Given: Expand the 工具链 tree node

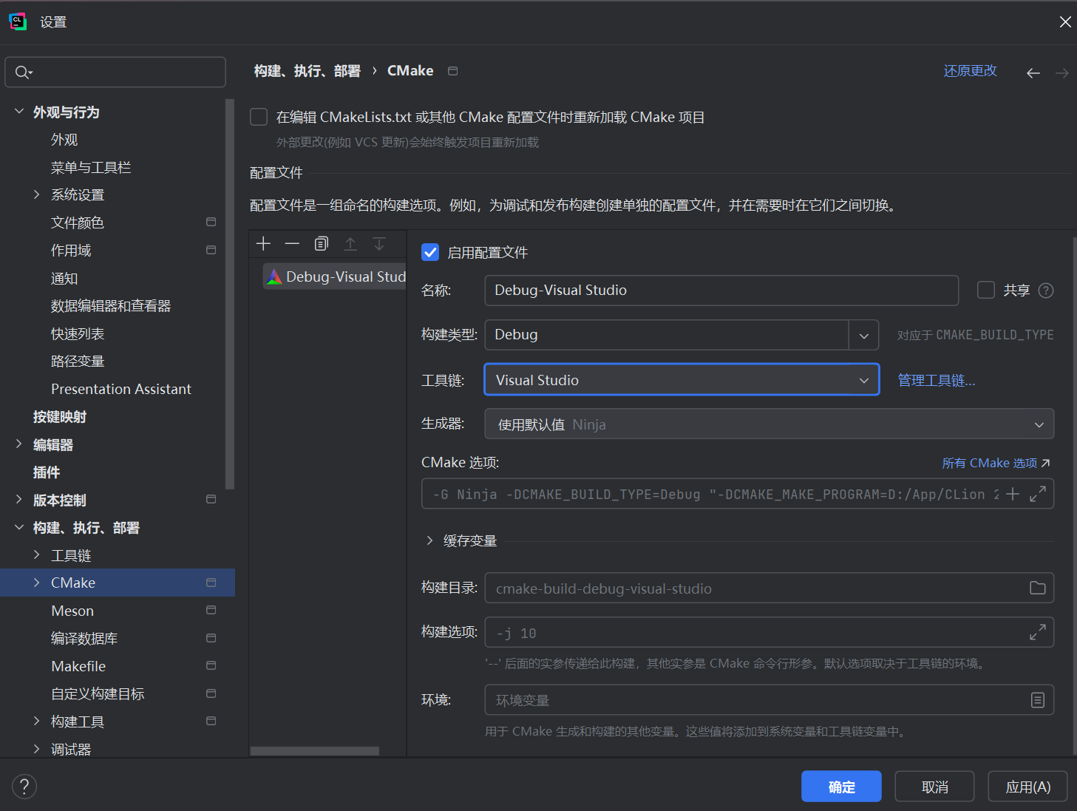Looking at the screenshot, I should [x=37, y=554].
